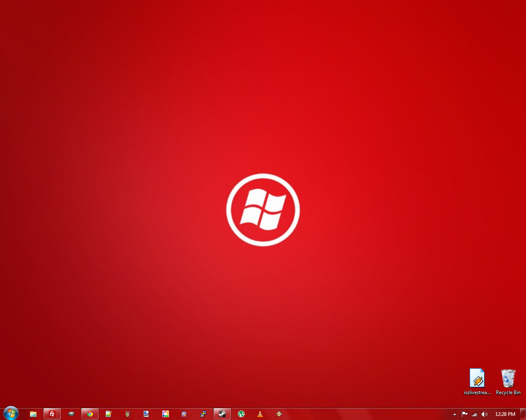The image size is (526, 420).
Task: Open network signal icon in tray
Action: (x=475, y=414)
